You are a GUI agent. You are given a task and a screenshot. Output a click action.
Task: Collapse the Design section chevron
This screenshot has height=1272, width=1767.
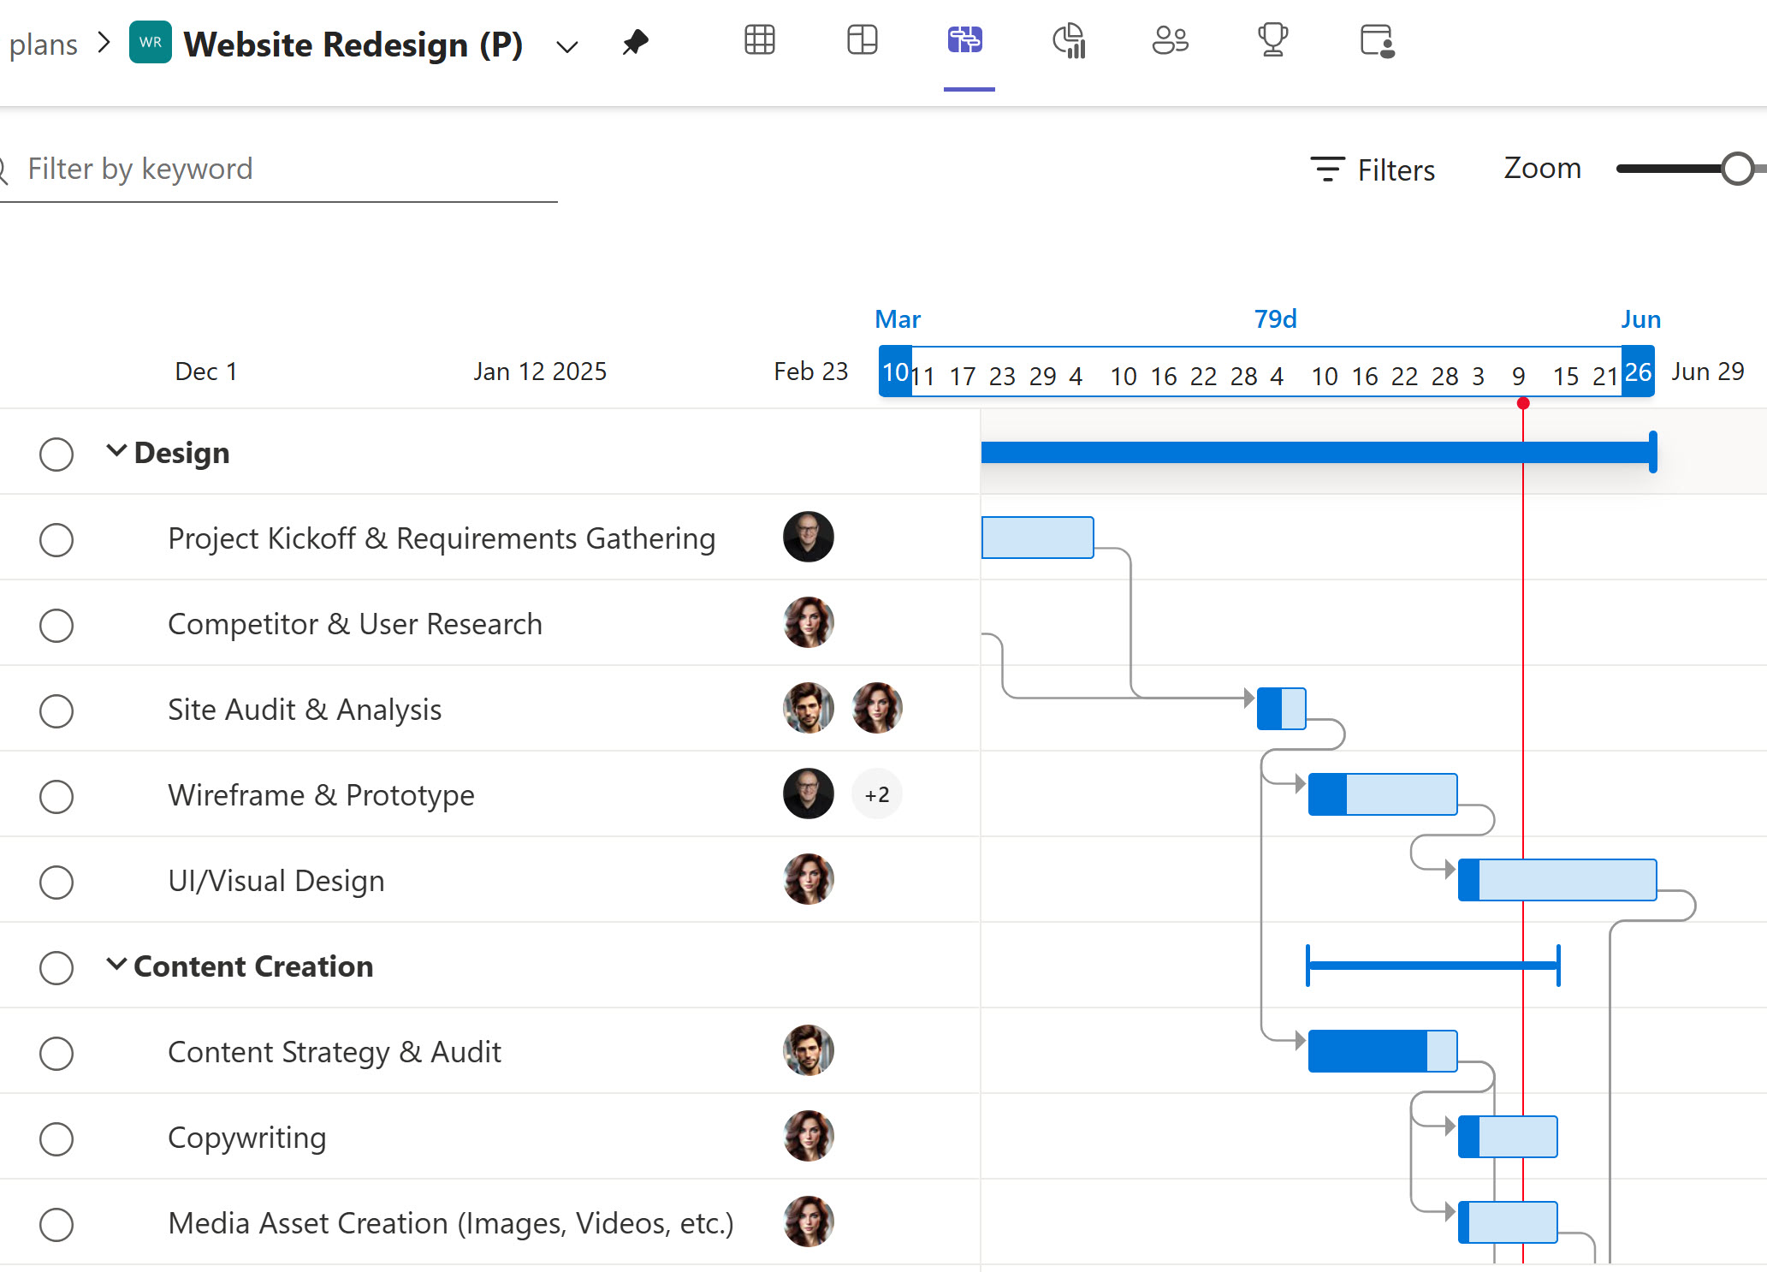pyautogui.click(x=116, y=451)
